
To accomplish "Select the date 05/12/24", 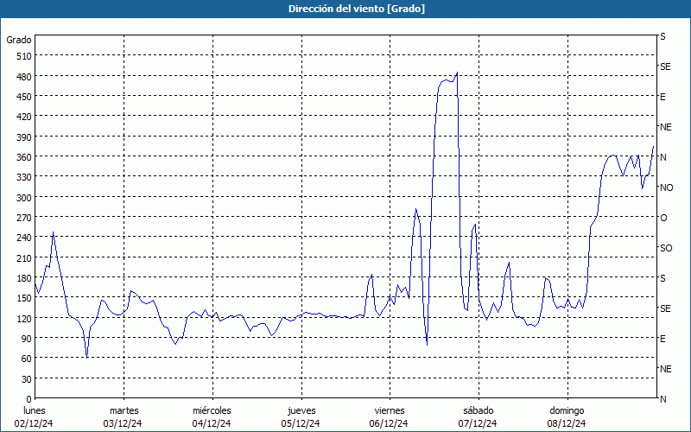I will (301, 423).
